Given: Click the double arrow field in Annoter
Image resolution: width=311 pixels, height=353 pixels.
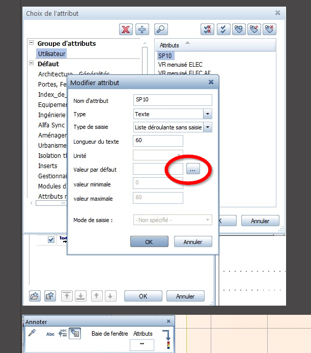Looking at the screenshot, I should click(x=142, y=345).
